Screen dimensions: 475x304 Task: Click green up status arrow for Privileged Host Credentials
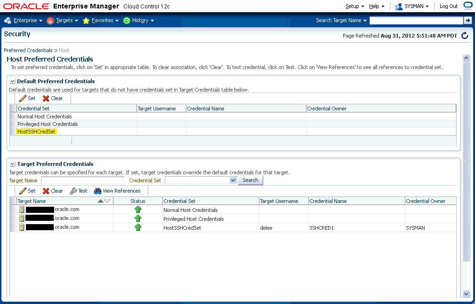click(138, 218)
